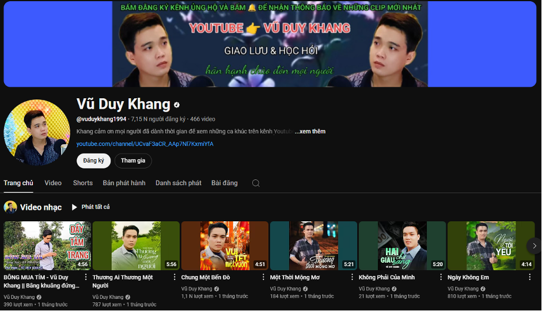
Task: Click the title Không Phải Của Mình
Action: point(387,278)
